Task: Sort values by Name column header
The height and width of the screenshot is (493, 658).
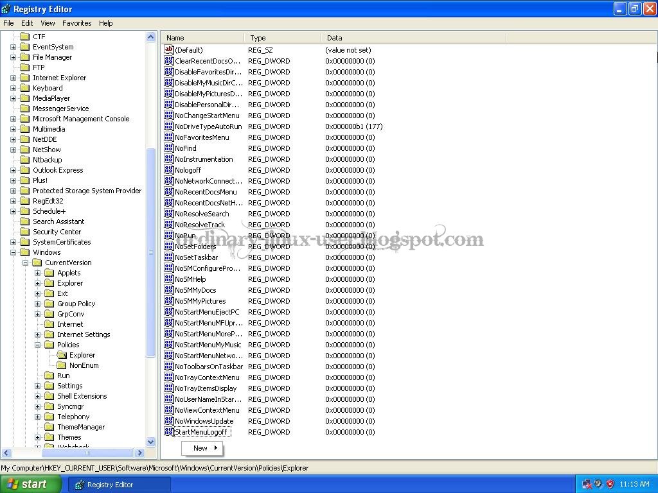Action: (202, 38)
